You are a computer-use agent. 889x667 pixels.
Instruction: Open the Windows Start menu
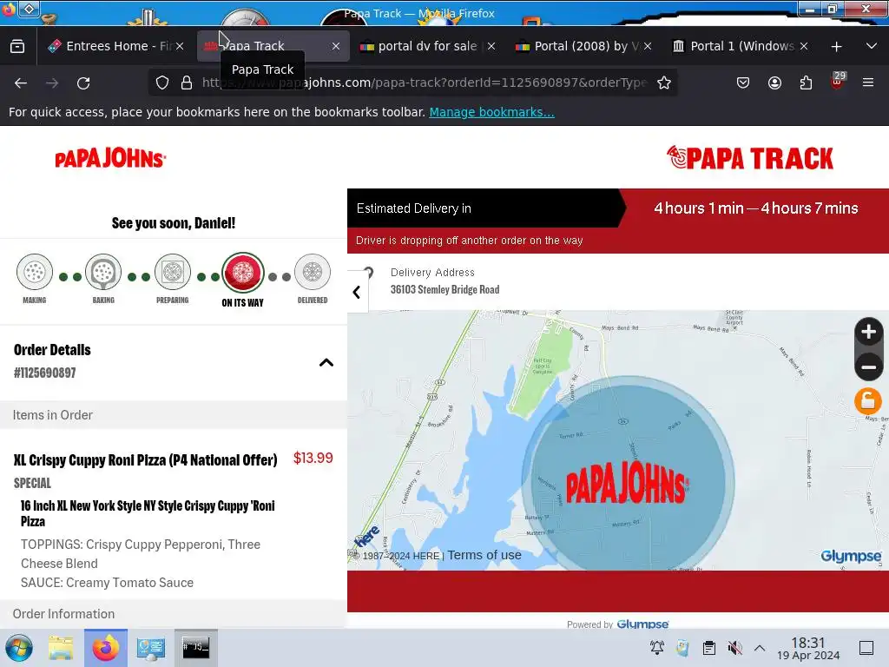[x=19, y=648]
